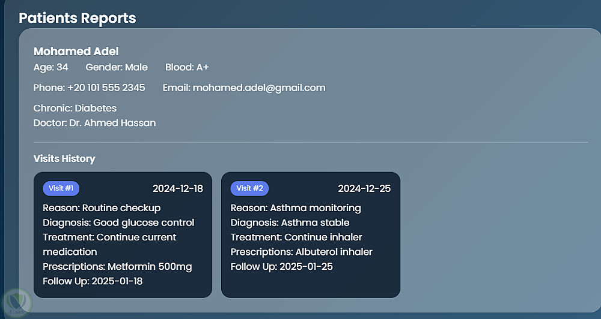601x319 pixels.
Task: Click Prescriptions: Albuterol inhaler text
Action: pyautogui.click(x=302, y=252)
